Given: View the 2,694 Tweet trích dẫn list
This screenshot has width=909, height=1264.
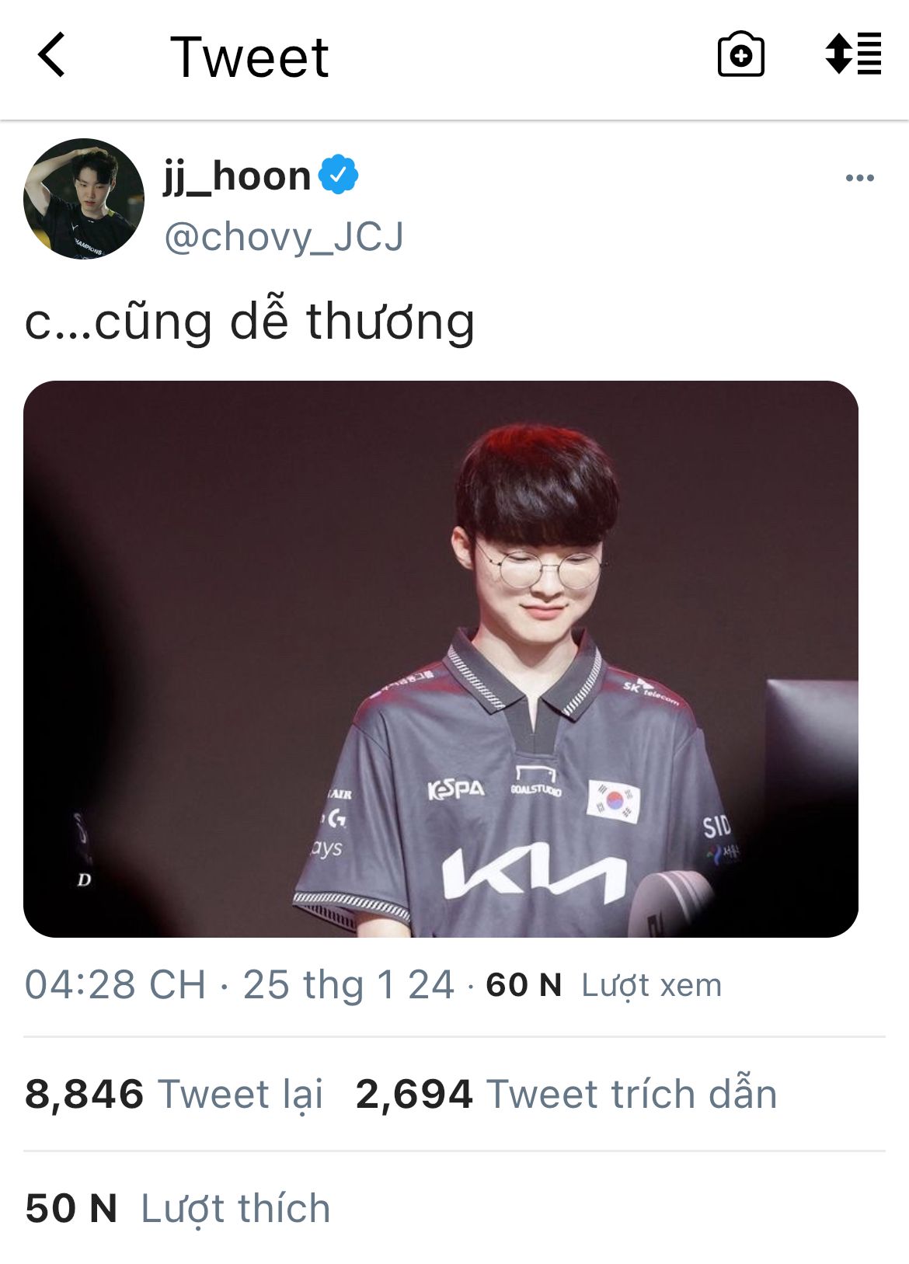Looking at the screenshot, I should click(x=566, y=1094).
